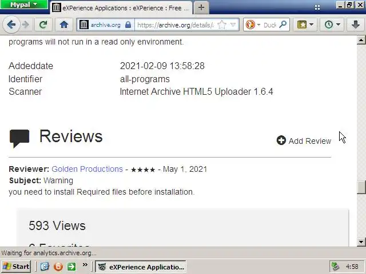Go to the browser home page
This screenshot has height=274, width=366.
(64, 25)
